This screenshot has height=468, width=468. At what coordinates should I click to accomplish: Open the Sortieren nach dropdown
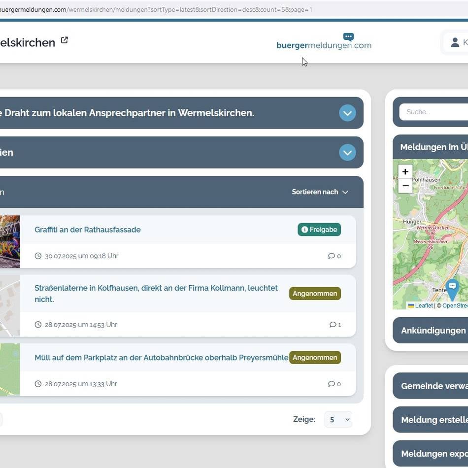tap(320, 192)
